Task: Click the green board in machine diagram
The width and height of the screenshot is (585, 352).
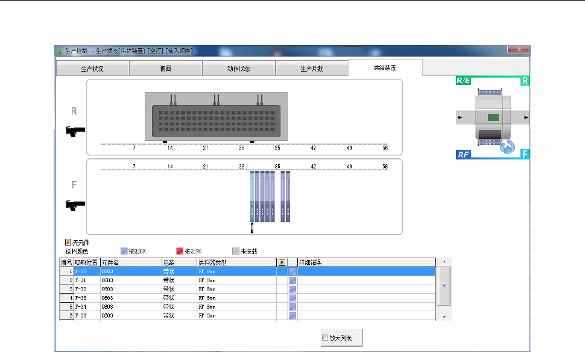Action: 493,117
